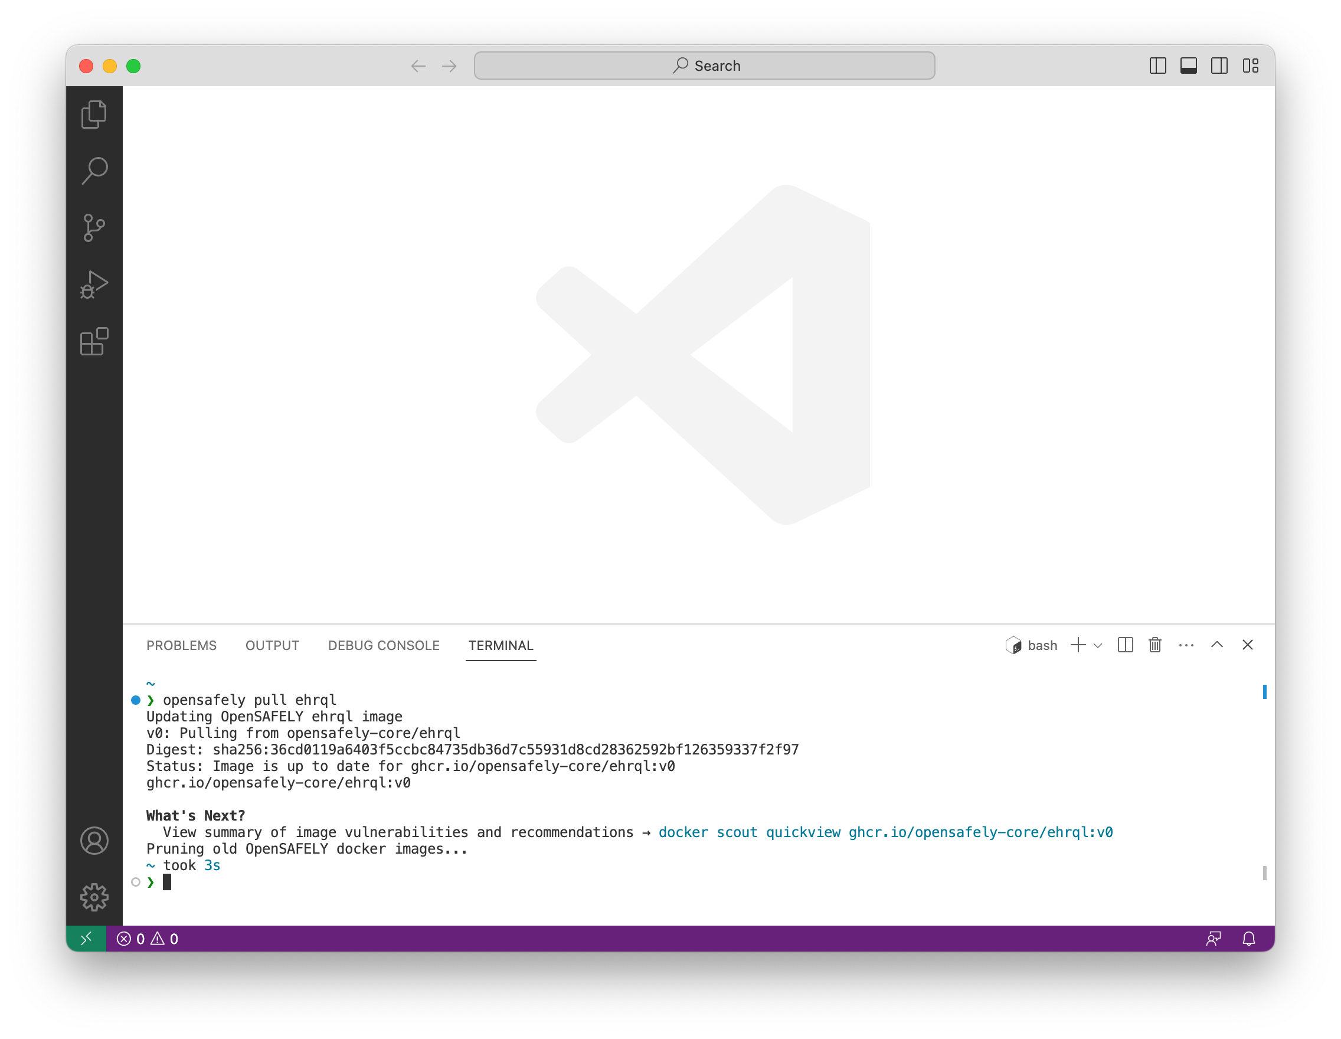Open Run and Debug view
This screenshot has height=1039, width=1341.
94,285
